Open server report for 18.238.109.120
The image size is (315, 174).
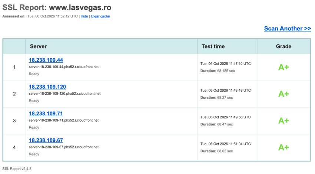click(x=47, y=87)
